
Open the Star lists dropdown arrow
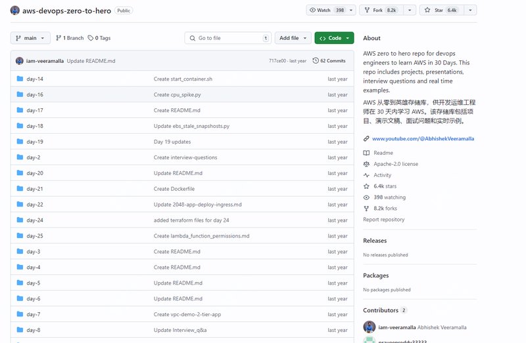pyautogui.click(x=469, y=10)
